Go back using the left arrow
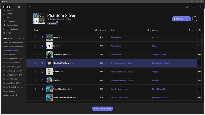The image size is (205, 115). (30, 7)
